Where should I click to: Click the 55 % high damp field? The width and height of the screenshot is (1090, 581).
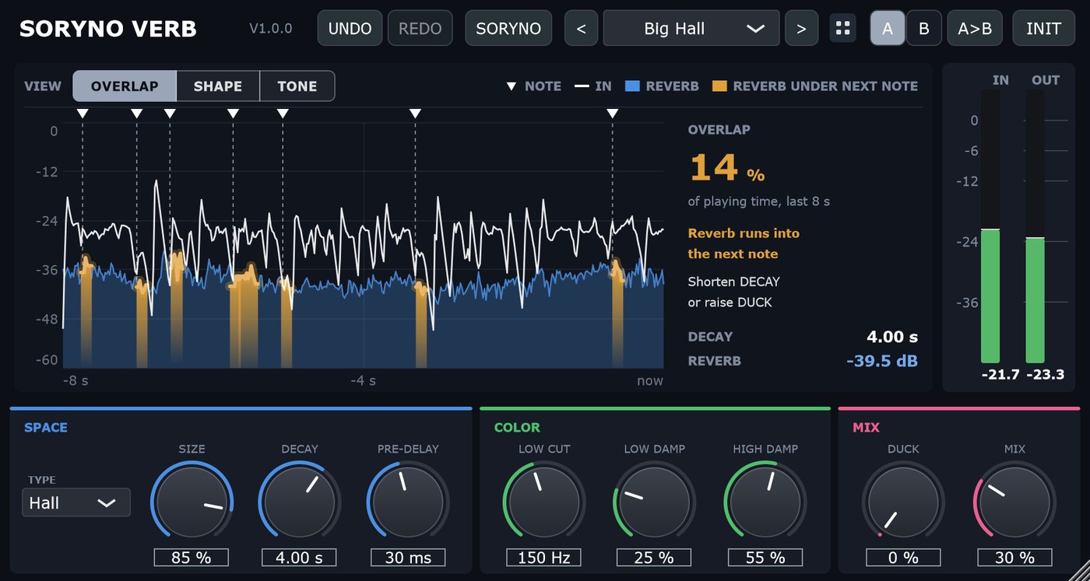765,558
